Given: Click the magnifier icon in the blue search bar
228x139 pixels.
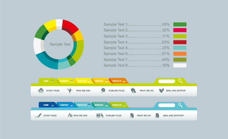Looking at the screenshot, I should click(180, 105).
